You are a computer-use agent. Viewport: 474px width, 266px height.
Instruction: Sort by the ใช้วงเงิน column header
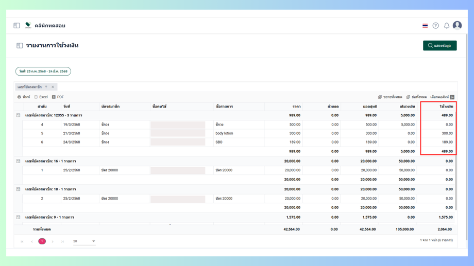point(436,107)
